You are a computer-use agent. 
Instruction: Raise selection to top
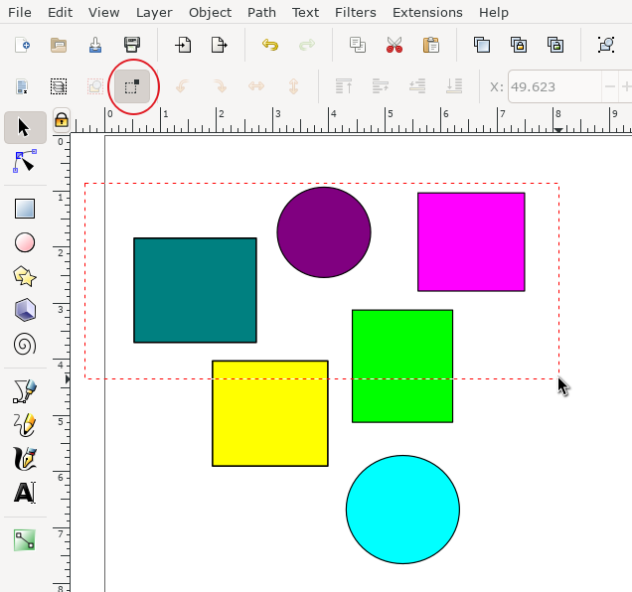pos(344,86)
